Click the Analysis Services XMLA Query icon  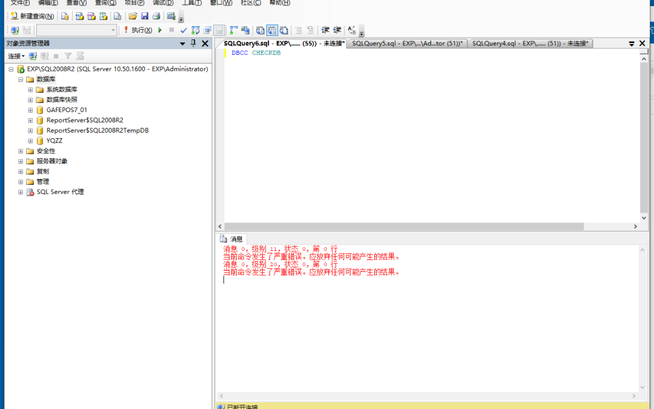103,16
